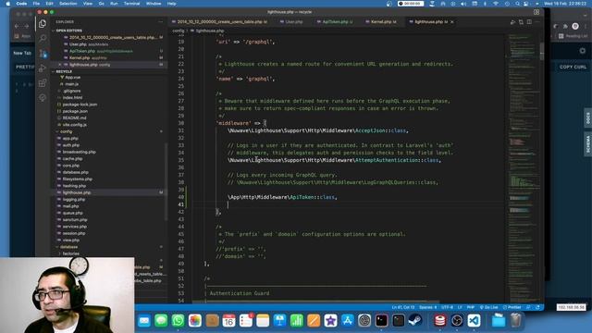Click the UTF-8 encoding in status bar

point(447,307)
